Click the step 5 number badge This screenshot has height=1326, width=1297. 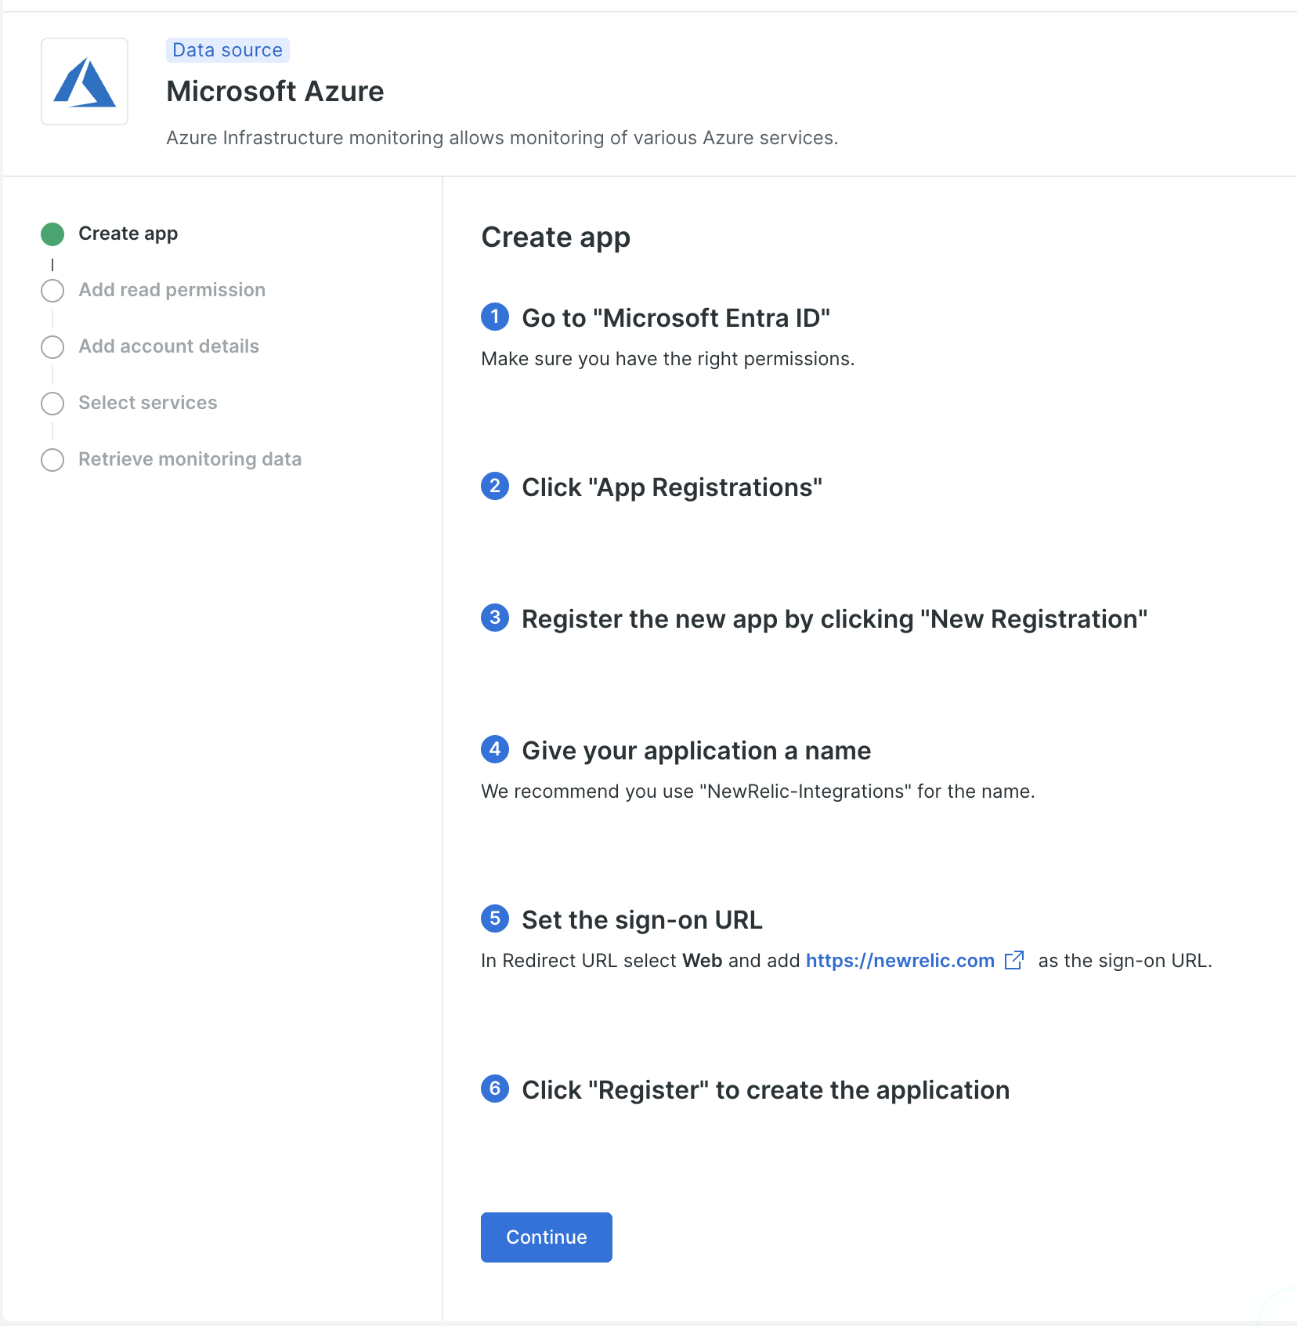coord(494,918)
